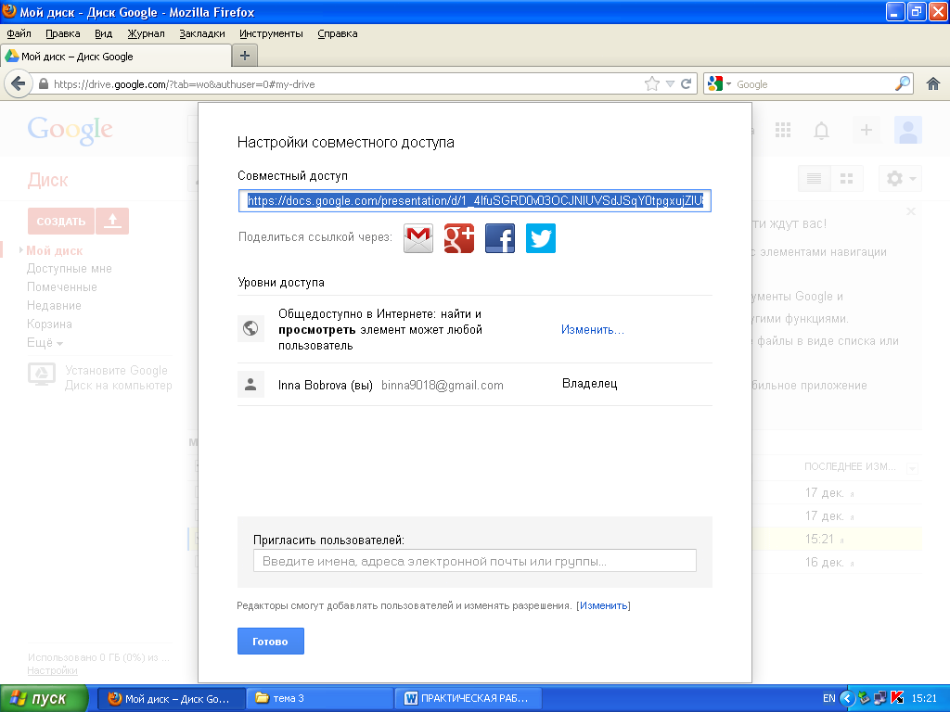
Task: Open the Файл menu
Action: [x=19, y=34]
